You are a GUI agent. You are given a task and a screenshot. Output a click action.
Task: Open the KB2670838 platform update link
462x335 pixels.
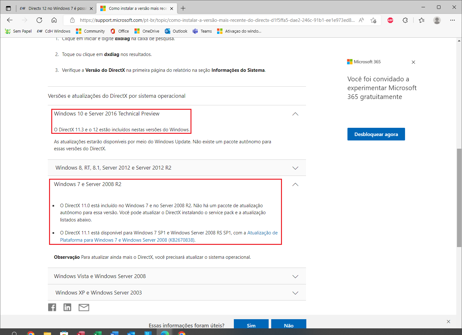coord(169,236)
